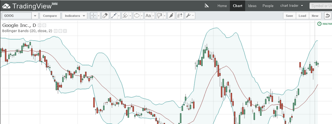332x124 pixels.
Task: Click the Symbol search box in top bar
Action: click(x=321, y=6)
